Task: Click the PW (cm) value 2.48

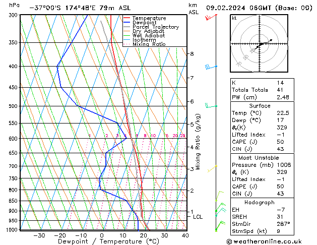Action: [x=283, y=97]
